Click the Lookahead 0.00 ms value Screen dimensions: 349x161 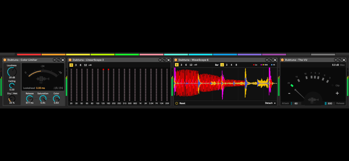41,88
